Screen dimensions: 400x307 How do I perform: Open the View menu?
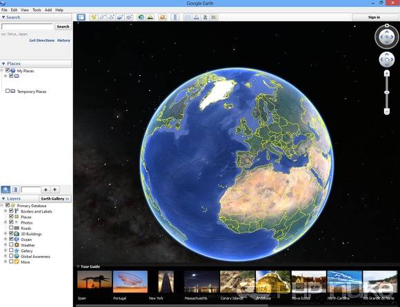point(25,10)
